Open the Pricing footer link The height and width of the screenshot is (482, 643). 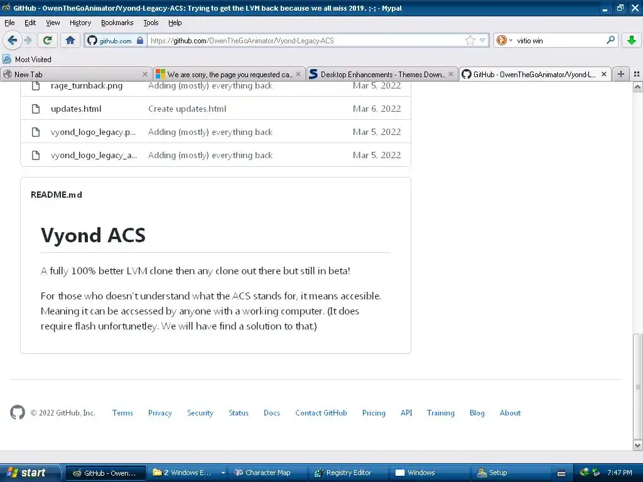point(374,413)
